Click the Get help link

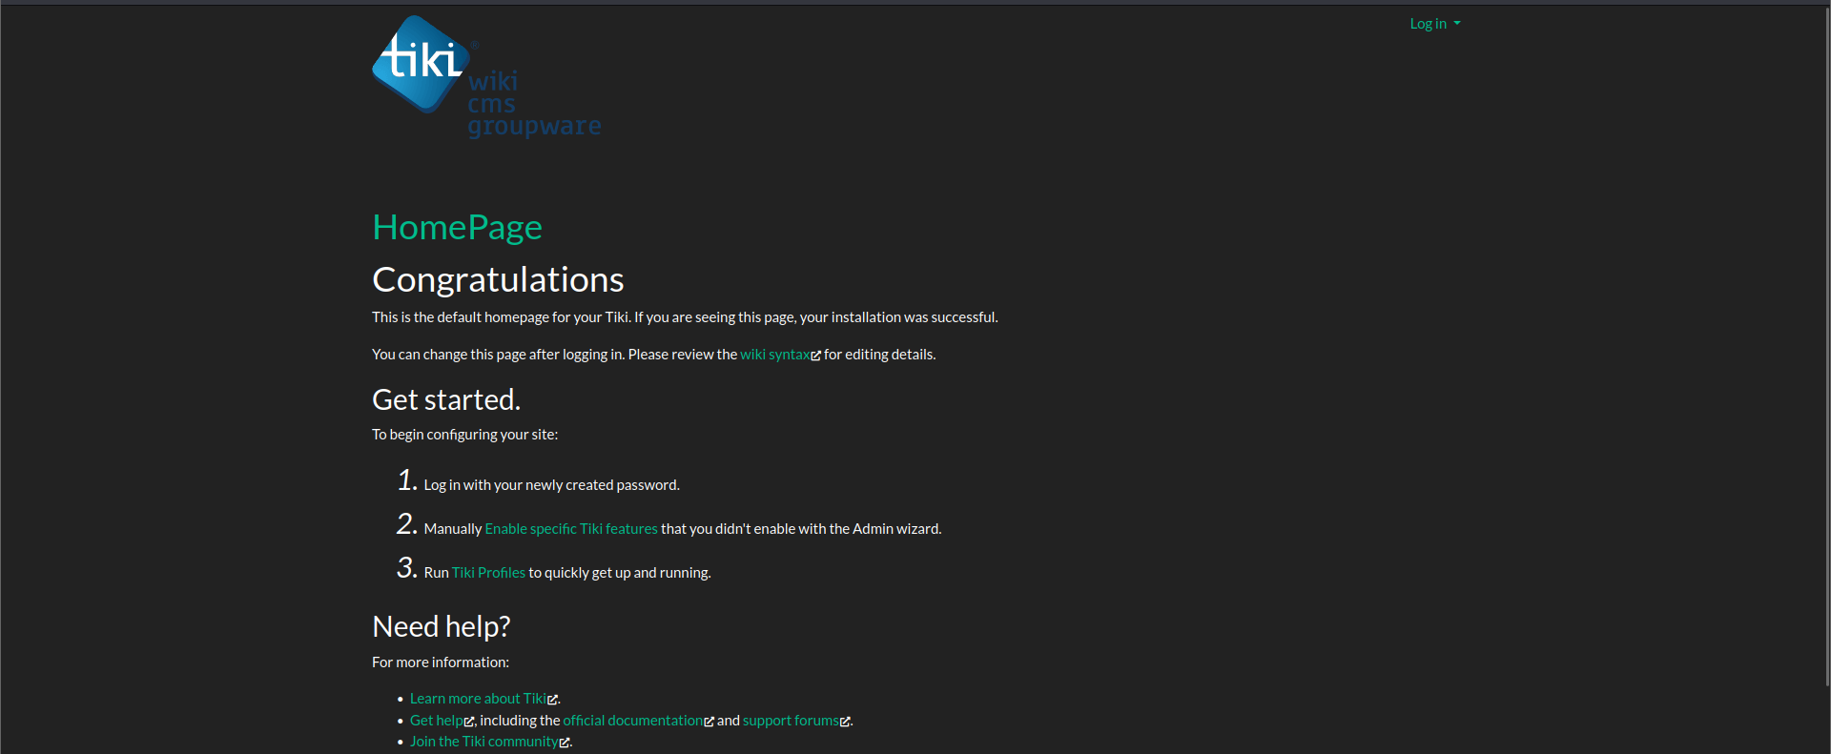coord(436,721)
